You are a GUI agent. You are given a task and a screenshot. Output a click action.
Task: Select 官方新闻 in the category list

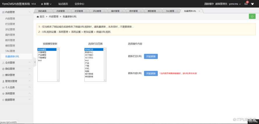[94, 74]
